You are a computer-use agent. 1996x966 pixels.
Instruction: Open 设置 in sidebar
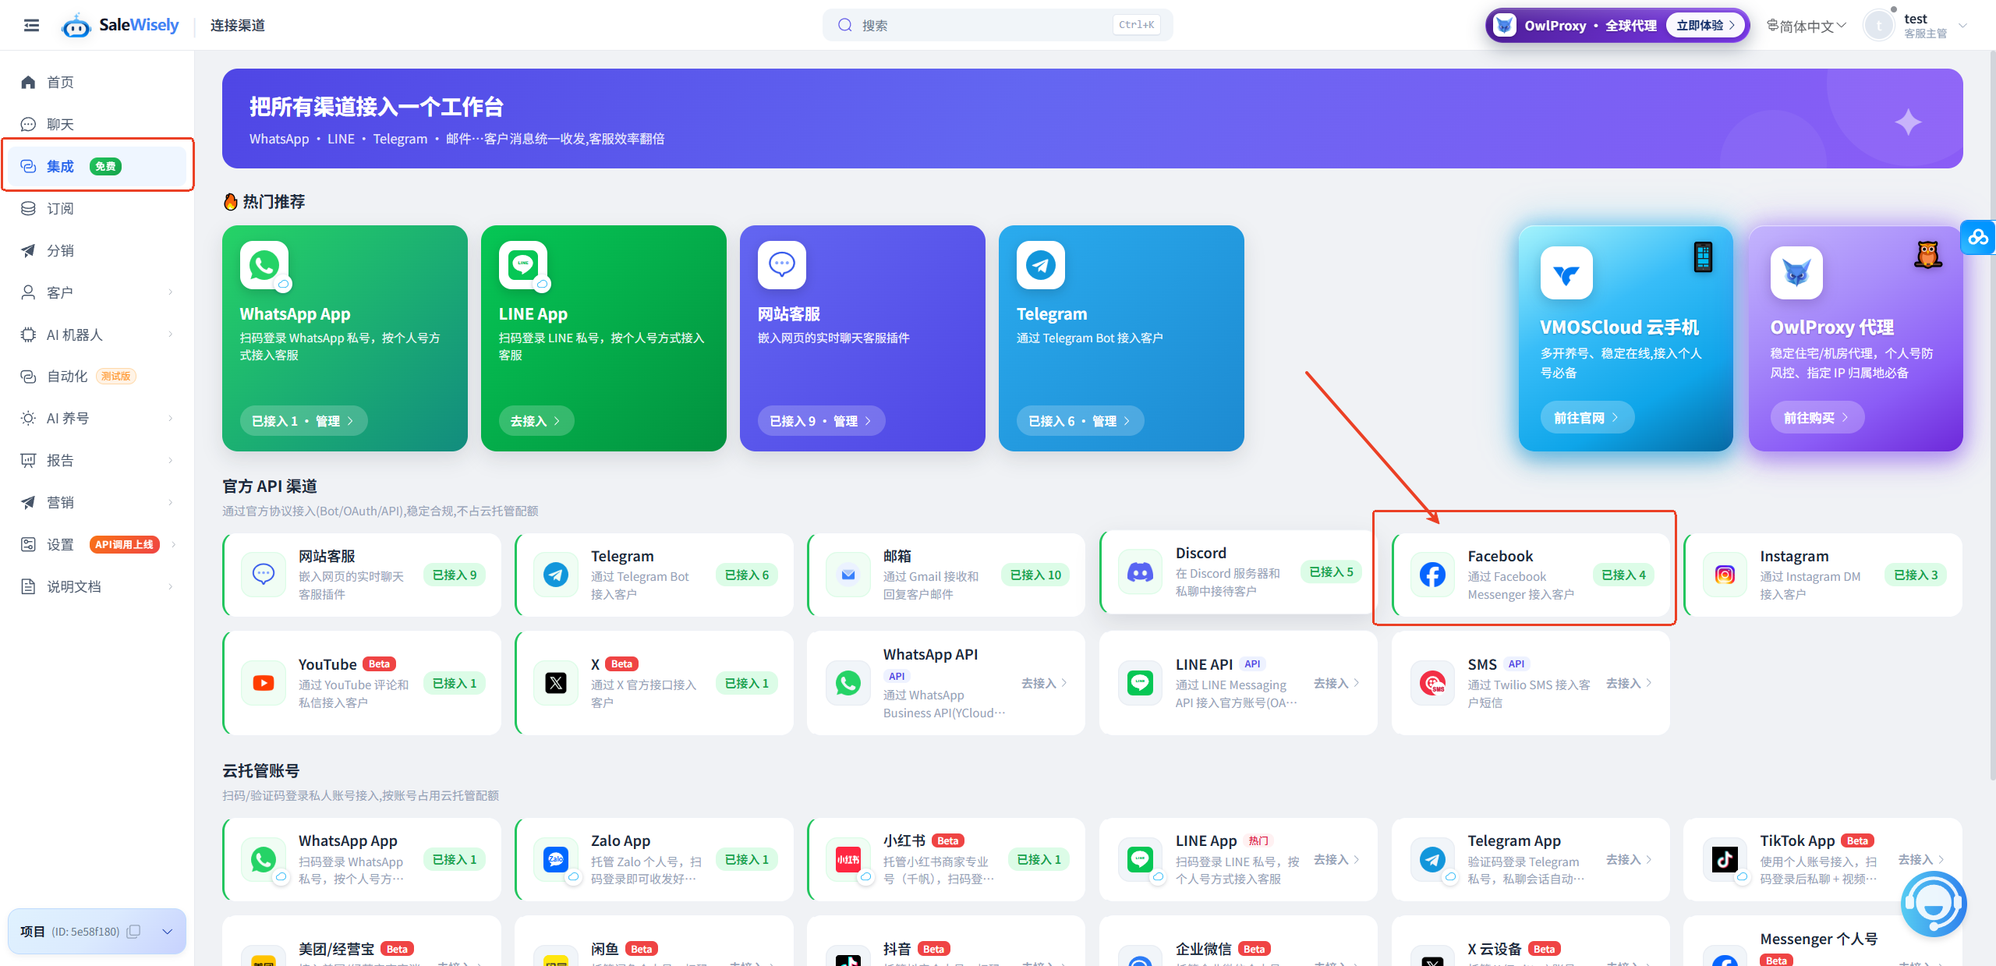click(97, 545)
